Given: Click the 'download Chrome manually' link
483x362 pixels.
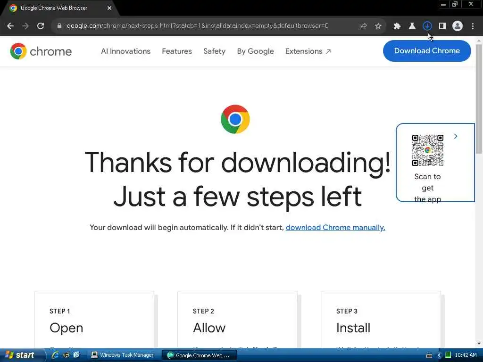Looking at the screenshot, I should (335, 228).
